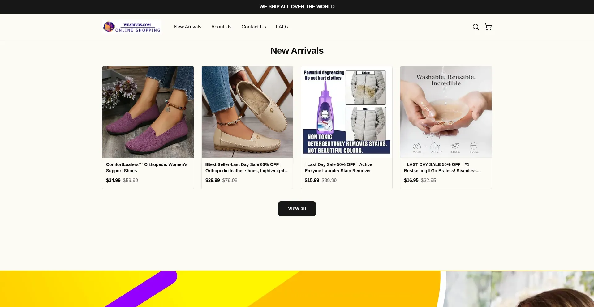This screenshot has height=307, width=594.
Task: Open the shopping cart icon
Action: pos(488,27)
